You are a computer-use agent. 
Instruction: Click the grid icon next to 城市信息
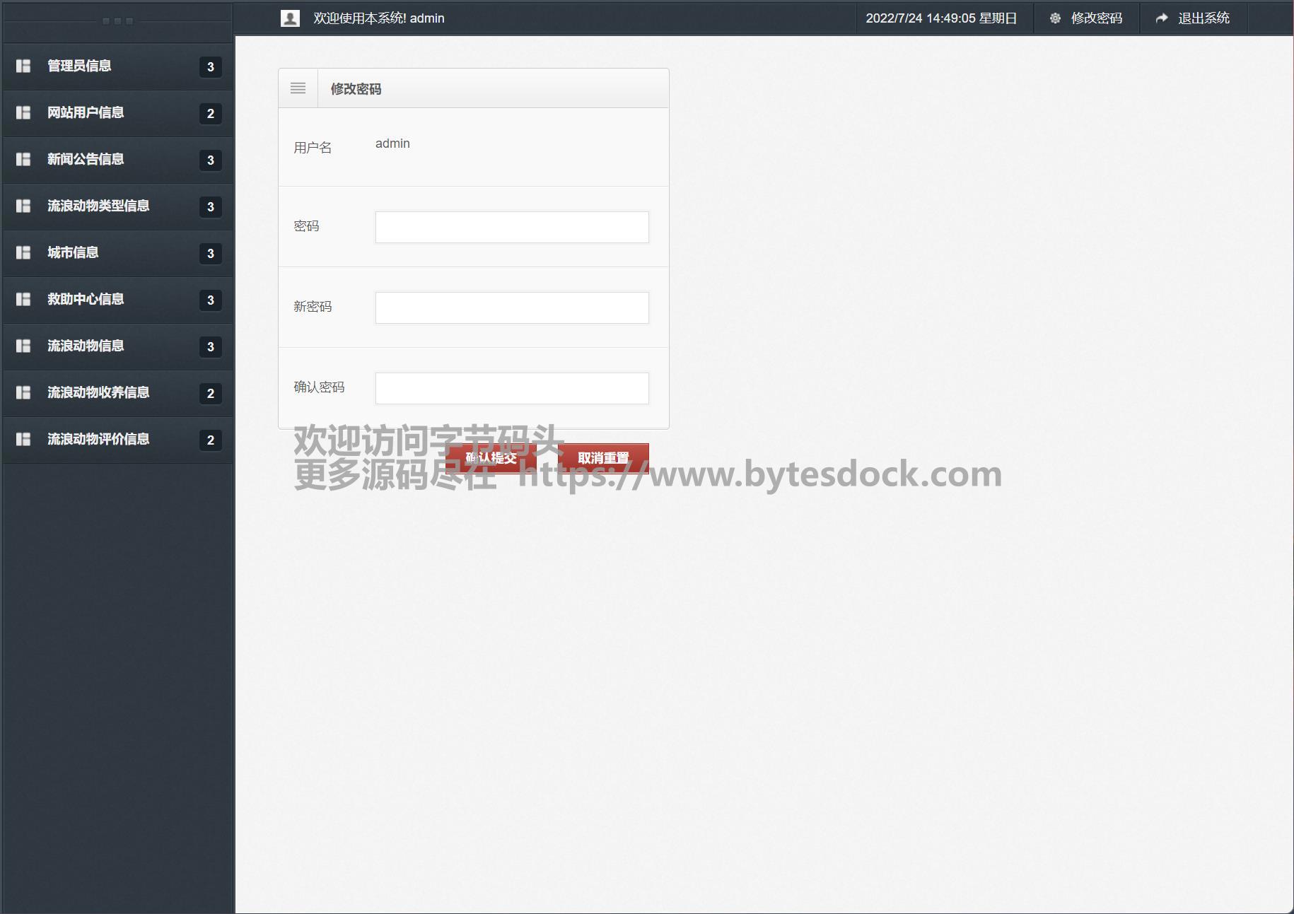(x=23, y=252)
